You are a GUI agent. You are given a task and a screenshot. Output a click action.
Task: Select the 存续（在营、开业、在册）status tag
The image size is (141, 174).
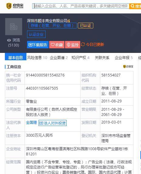click(x=53, y=26)
